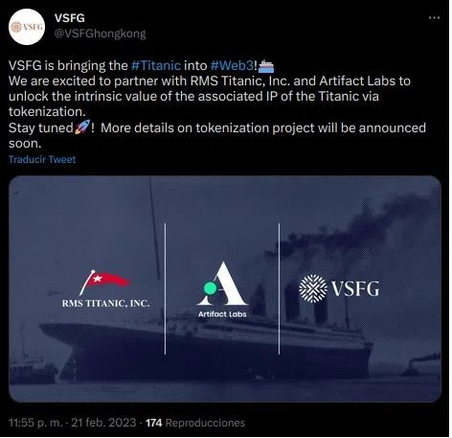Open the three-dot more options menu
This screenshot has height=438, width=452.
[x=434, y=18]
